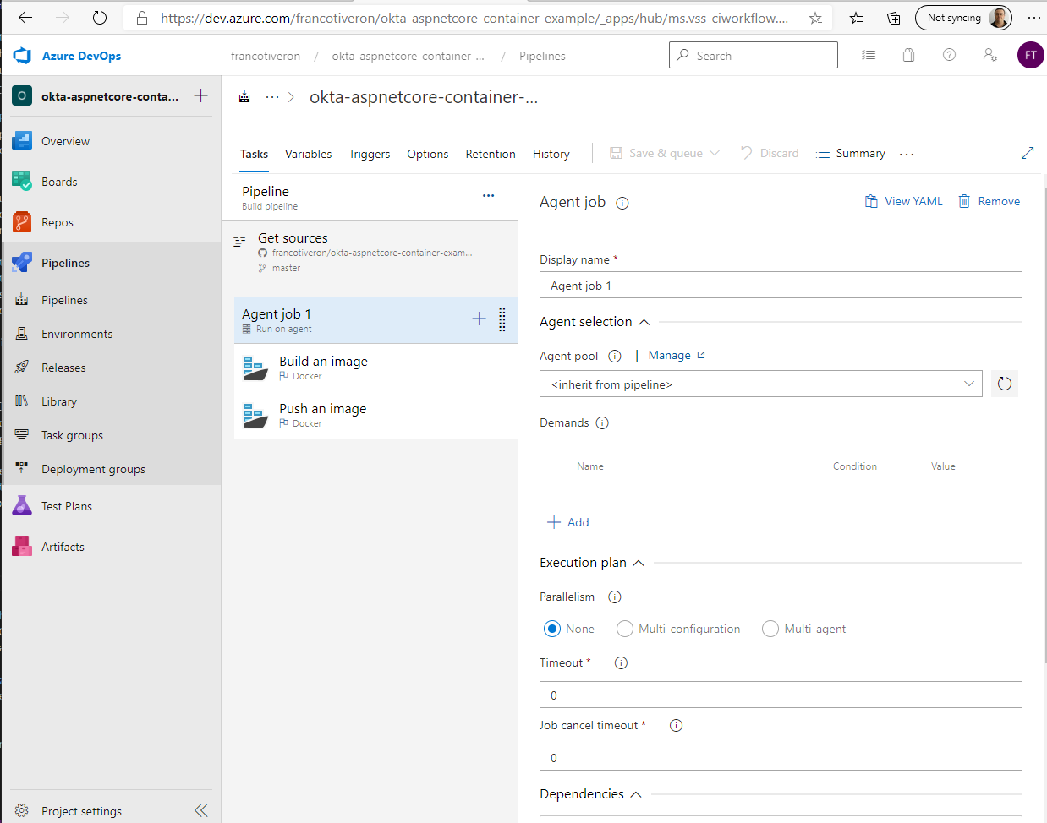The width and height of the screenshot is (1047, 823).
Task: Click the plus icon on Agent job 1
Action: click(x=479, y=319)
